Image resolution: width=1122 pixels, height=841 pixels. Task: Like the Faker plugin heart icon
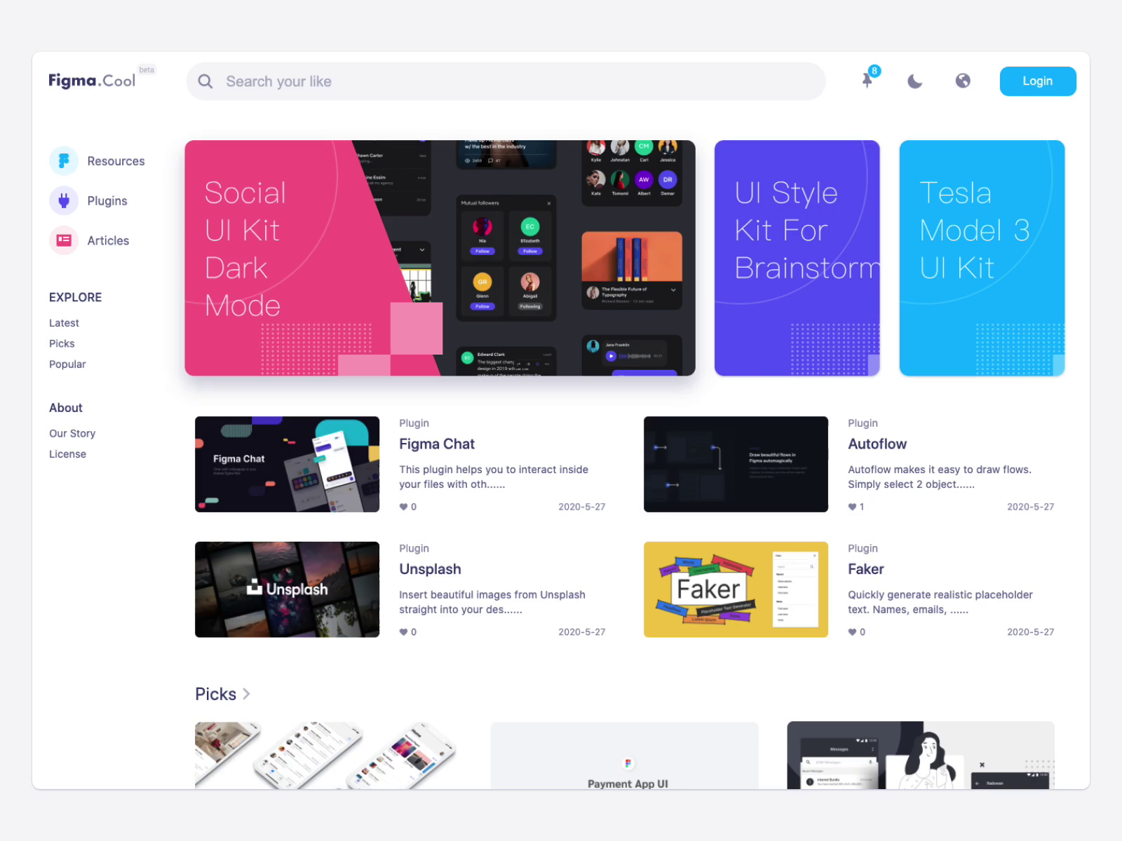point(852,631)
